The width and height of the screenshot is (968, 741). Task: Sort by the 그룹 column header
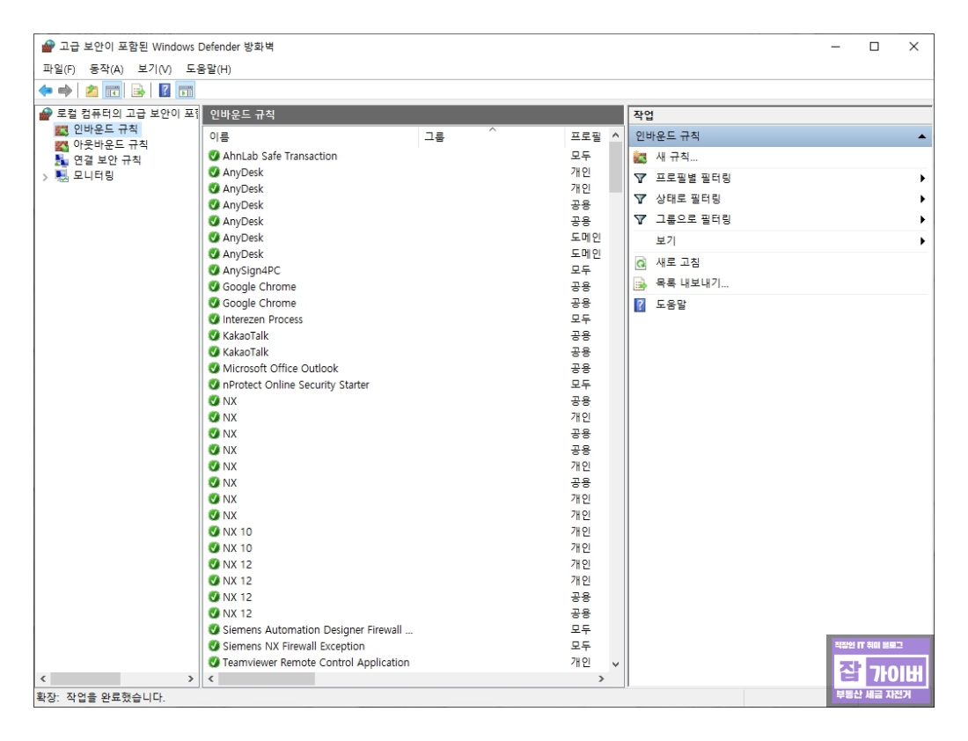[492, 136]
